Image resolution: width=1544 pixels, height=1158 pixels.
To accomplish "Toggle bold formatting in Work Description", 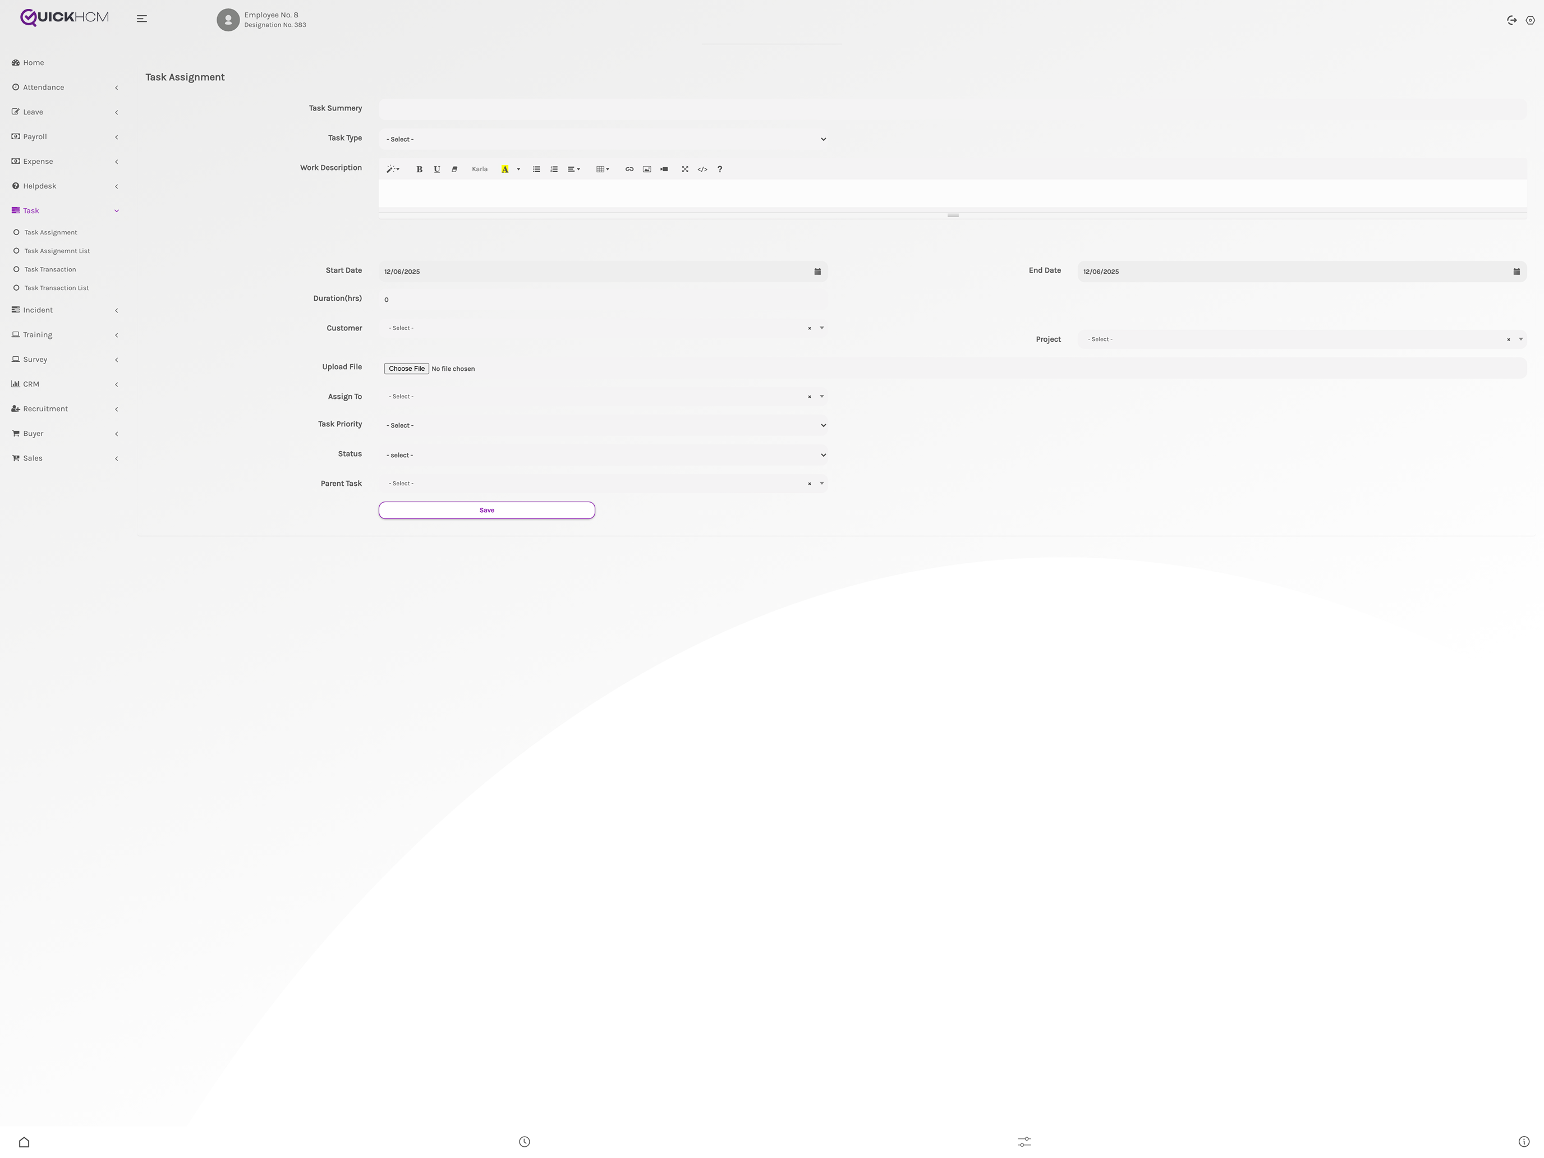I will click(x=420, y=169).
